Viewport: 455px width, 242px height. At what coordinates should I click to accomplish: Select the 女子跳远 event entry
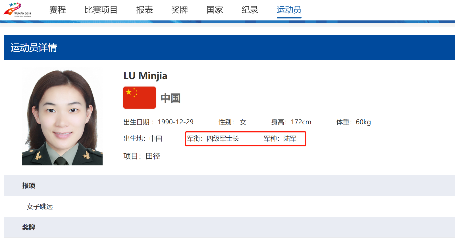tap(40, 207)
